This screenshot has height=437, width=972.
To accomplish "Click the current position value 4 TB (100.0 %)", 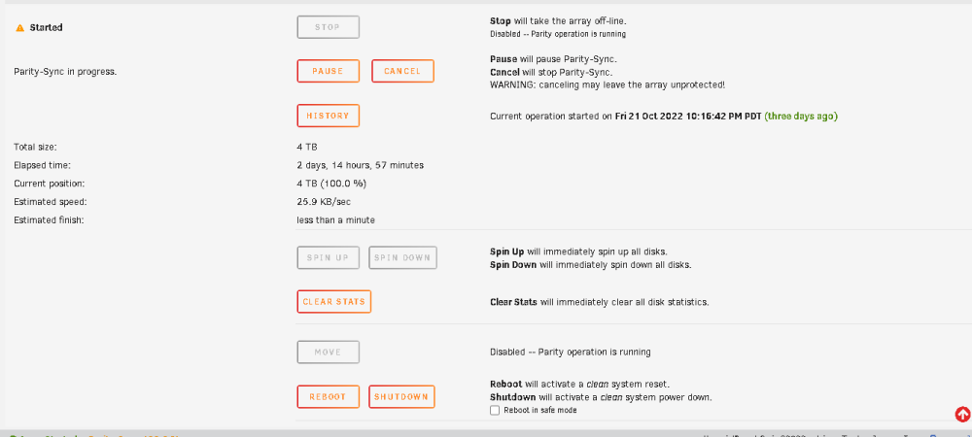I will (x=332, y=184).
